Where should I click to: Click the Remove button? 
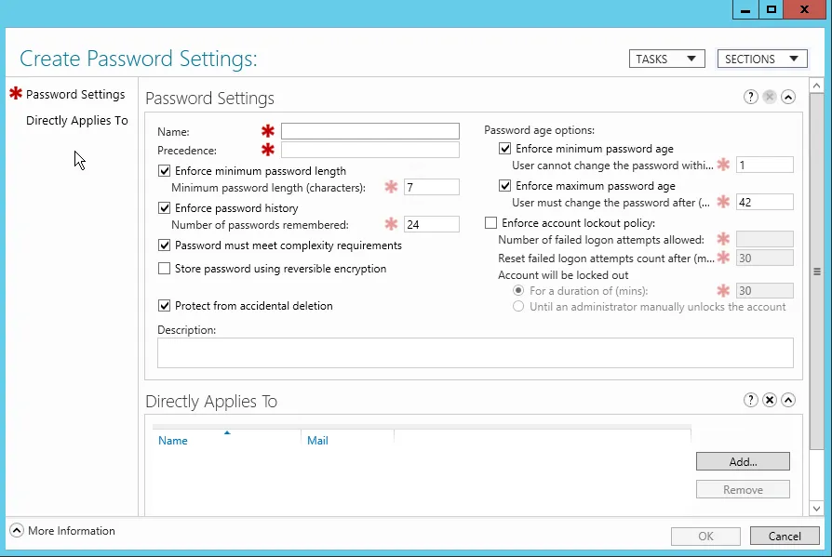point(743,489)
